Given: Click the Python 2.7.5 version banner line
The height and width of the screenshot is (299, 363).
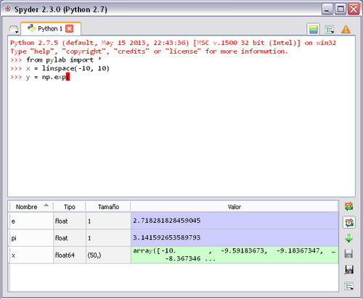Looking at the screenshot, I should click(173, 43).
